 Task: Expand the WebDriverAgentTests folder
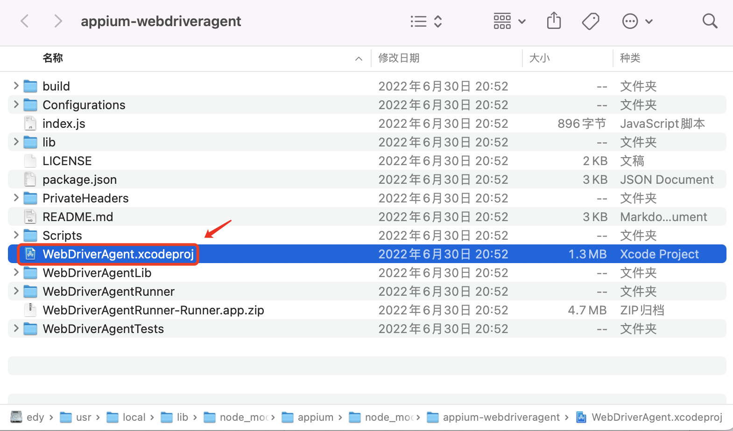[16, 328]
